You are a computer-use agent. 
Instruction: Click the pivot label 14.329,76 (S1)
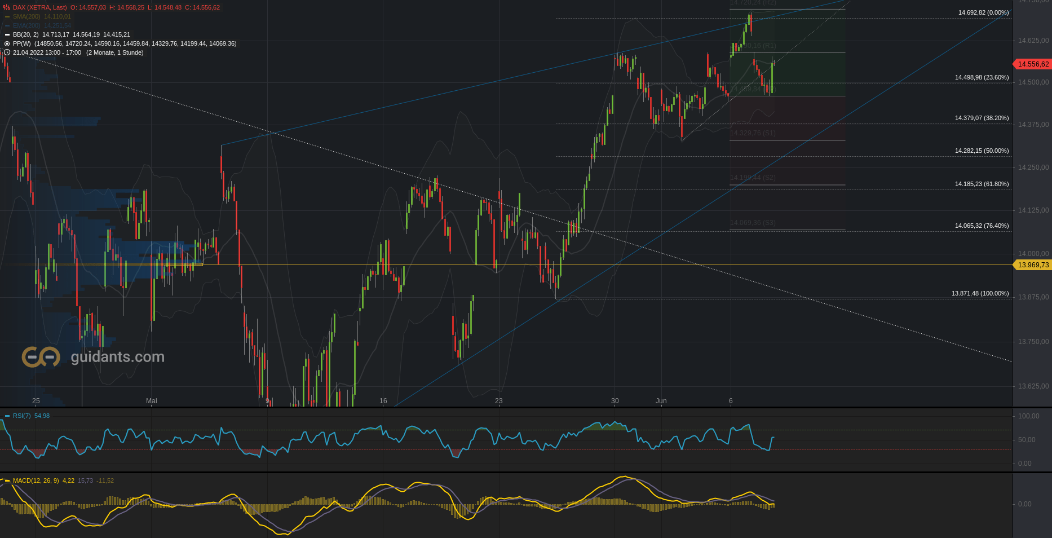click(x=753, y=133)
